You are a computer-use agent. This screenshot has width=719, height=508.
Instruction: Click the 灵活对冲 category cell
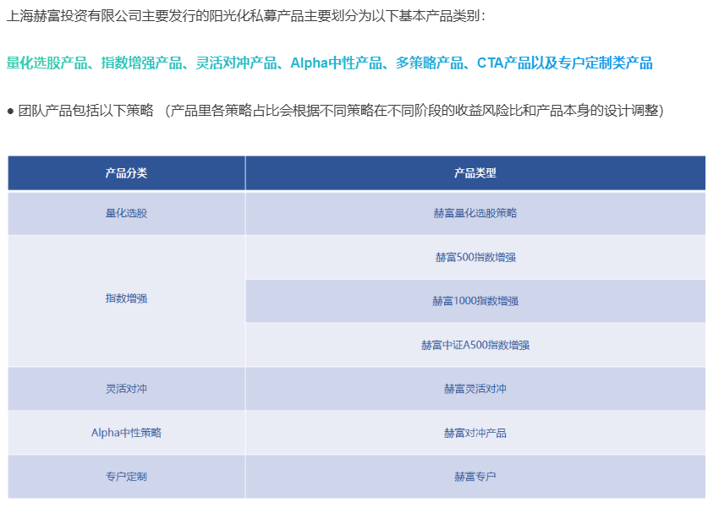pyautogui.click(x=126, y=389)
